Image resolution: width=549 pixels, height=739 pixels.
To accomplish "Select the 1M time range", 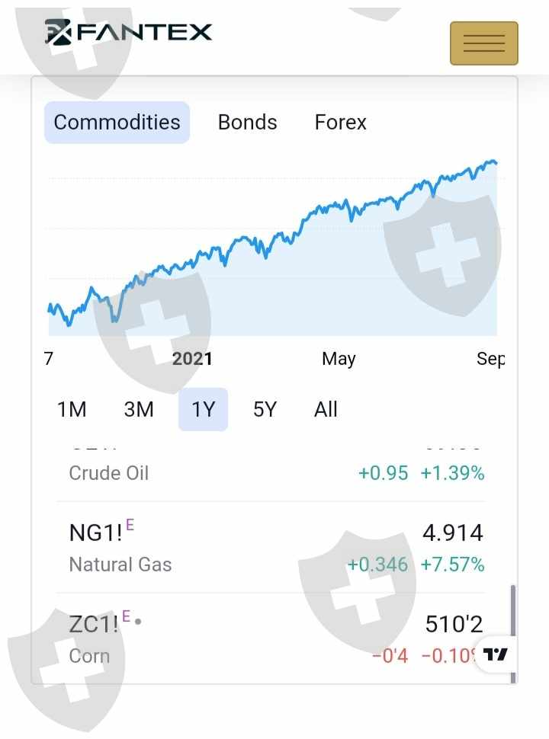I will coord(72,410).
